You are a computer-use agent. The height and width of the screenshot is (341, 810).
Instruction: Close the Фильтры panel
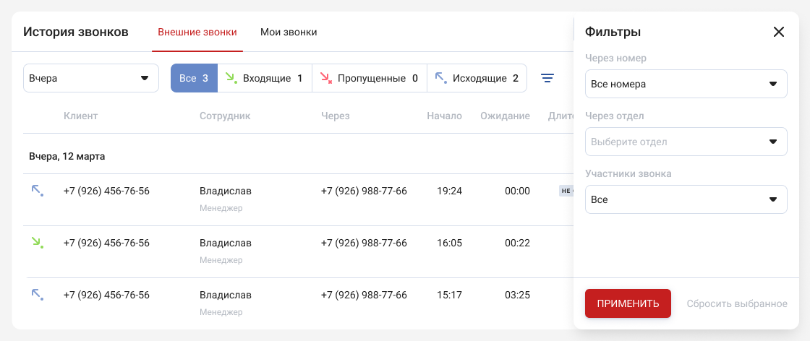tap(778, 32)
